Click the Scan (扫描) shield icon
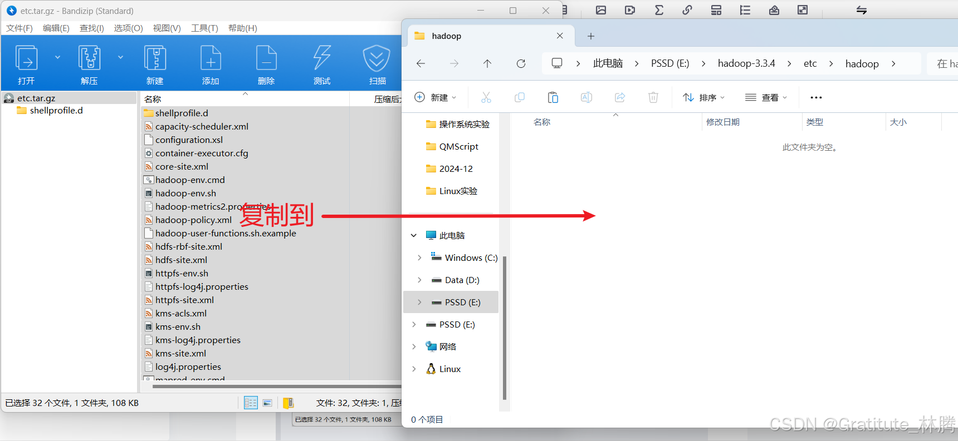The width and height of the screenshot is (958, 441). coord(377,58)
